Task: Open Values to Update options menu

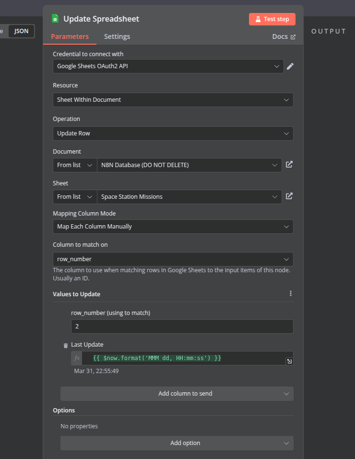Action: [290, 293]
